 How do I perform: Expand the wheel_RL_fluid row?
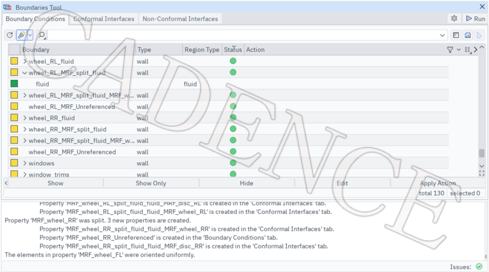pyautogui.click(x=24, y=61)
